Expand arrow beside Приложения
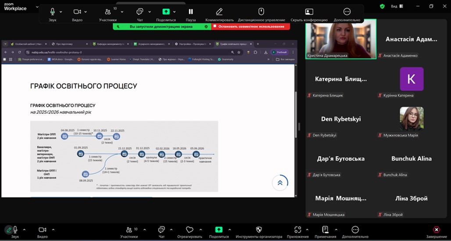Image resolution: width=451 pixels, height=241 pixels. pos(307,230)
